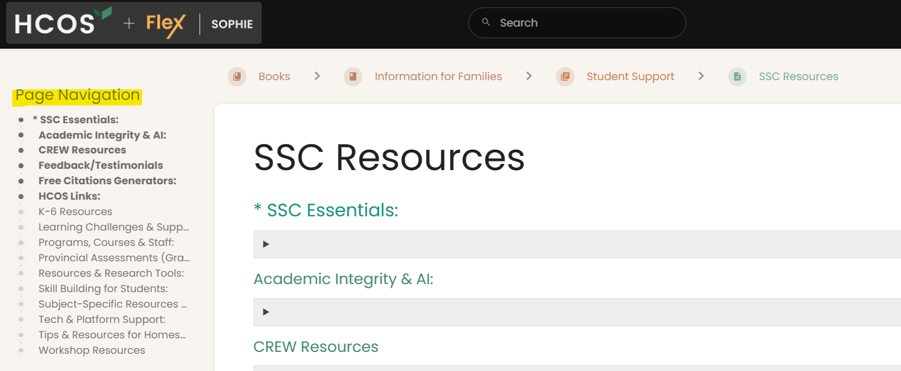This screenshot has height=371, width=901.
Task: Select CREW Resources in page navigation
Action: pyautogui.click(x=82, y=150)
